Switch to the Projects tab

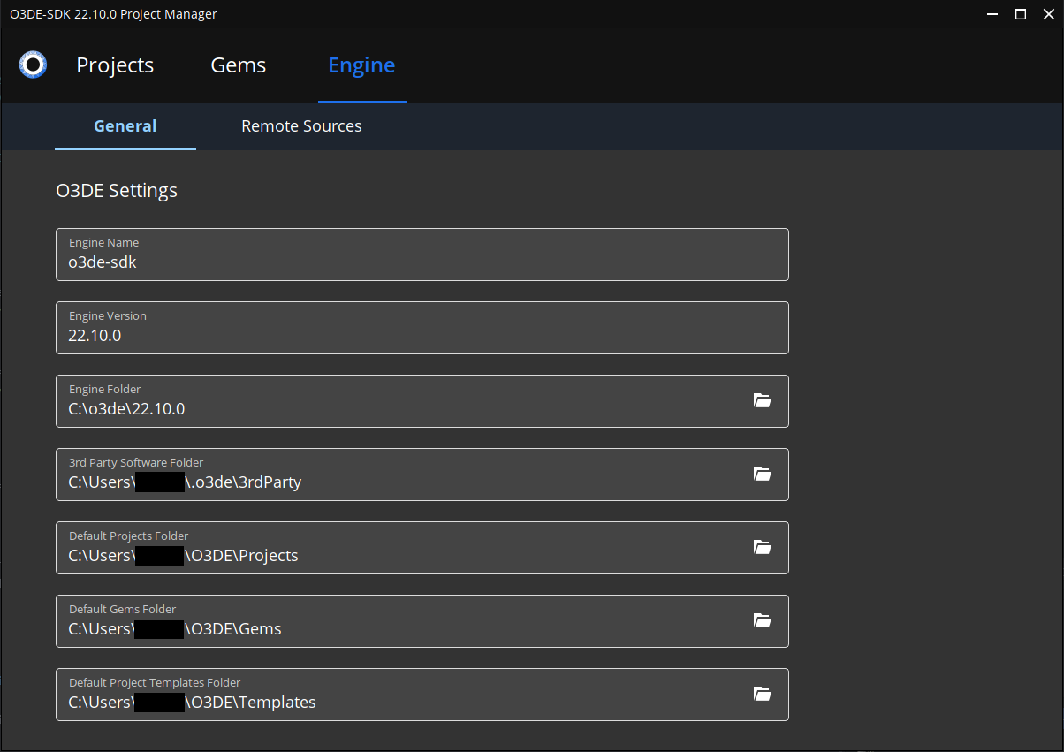click(115, 65)
